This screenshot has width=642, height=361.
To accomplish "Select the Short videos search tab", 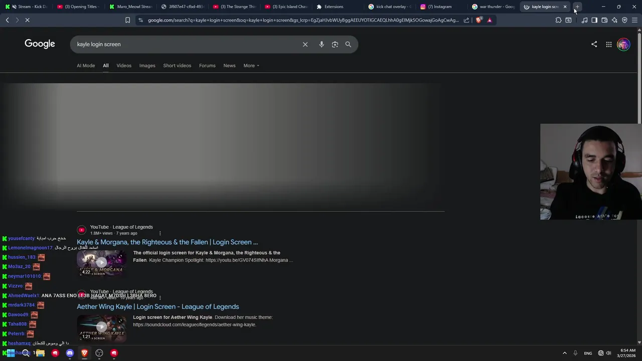I will (x=177, y=66).
